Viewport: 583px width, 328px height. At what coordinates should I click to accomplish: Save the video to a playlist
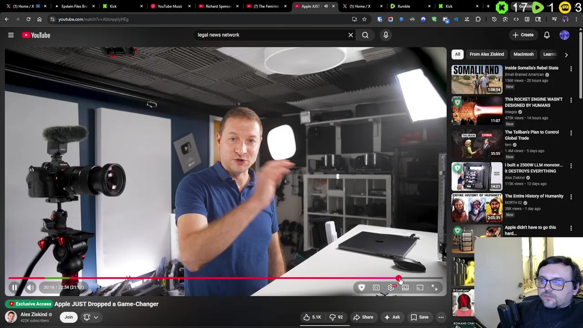(419, 317)
